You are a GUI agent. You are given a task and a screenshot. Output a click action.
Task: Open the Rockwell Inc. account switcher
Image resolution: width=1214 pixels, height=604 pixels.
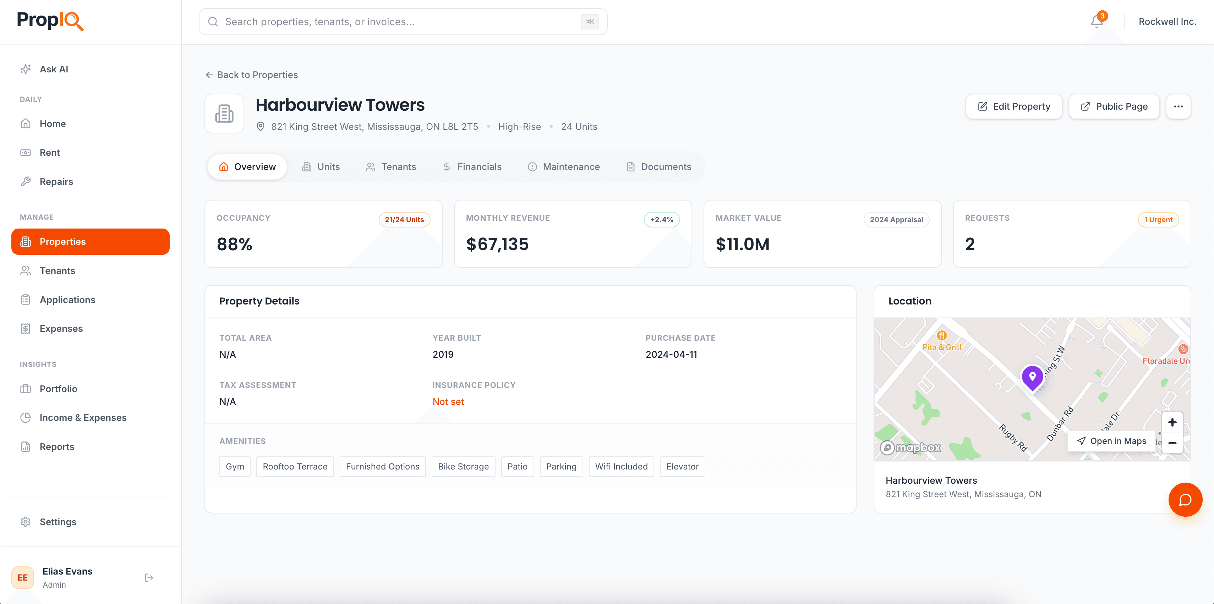click(1167, 22)
